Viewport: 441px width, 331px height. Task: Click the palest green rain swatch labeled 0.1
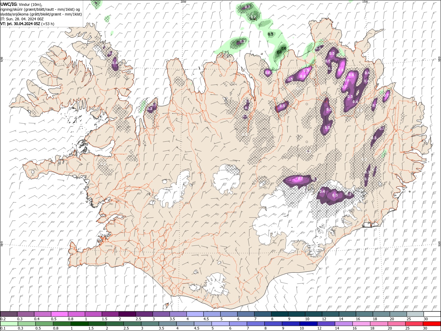9,324
